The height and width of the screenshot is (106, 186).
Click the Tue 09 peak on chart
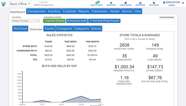click(81, 96)
